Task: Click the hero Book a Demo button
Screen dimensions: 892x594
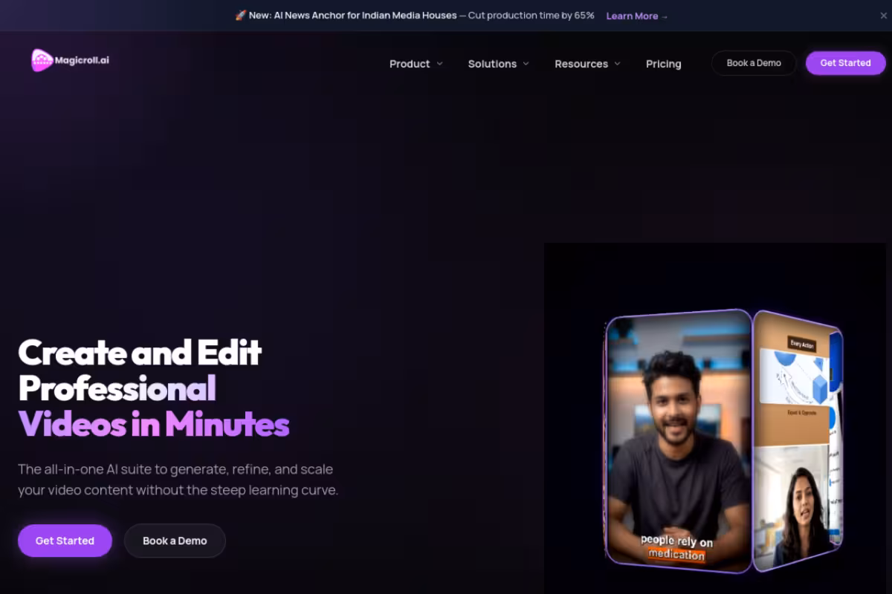Action: pyautogui.click(x=175, y=541)
